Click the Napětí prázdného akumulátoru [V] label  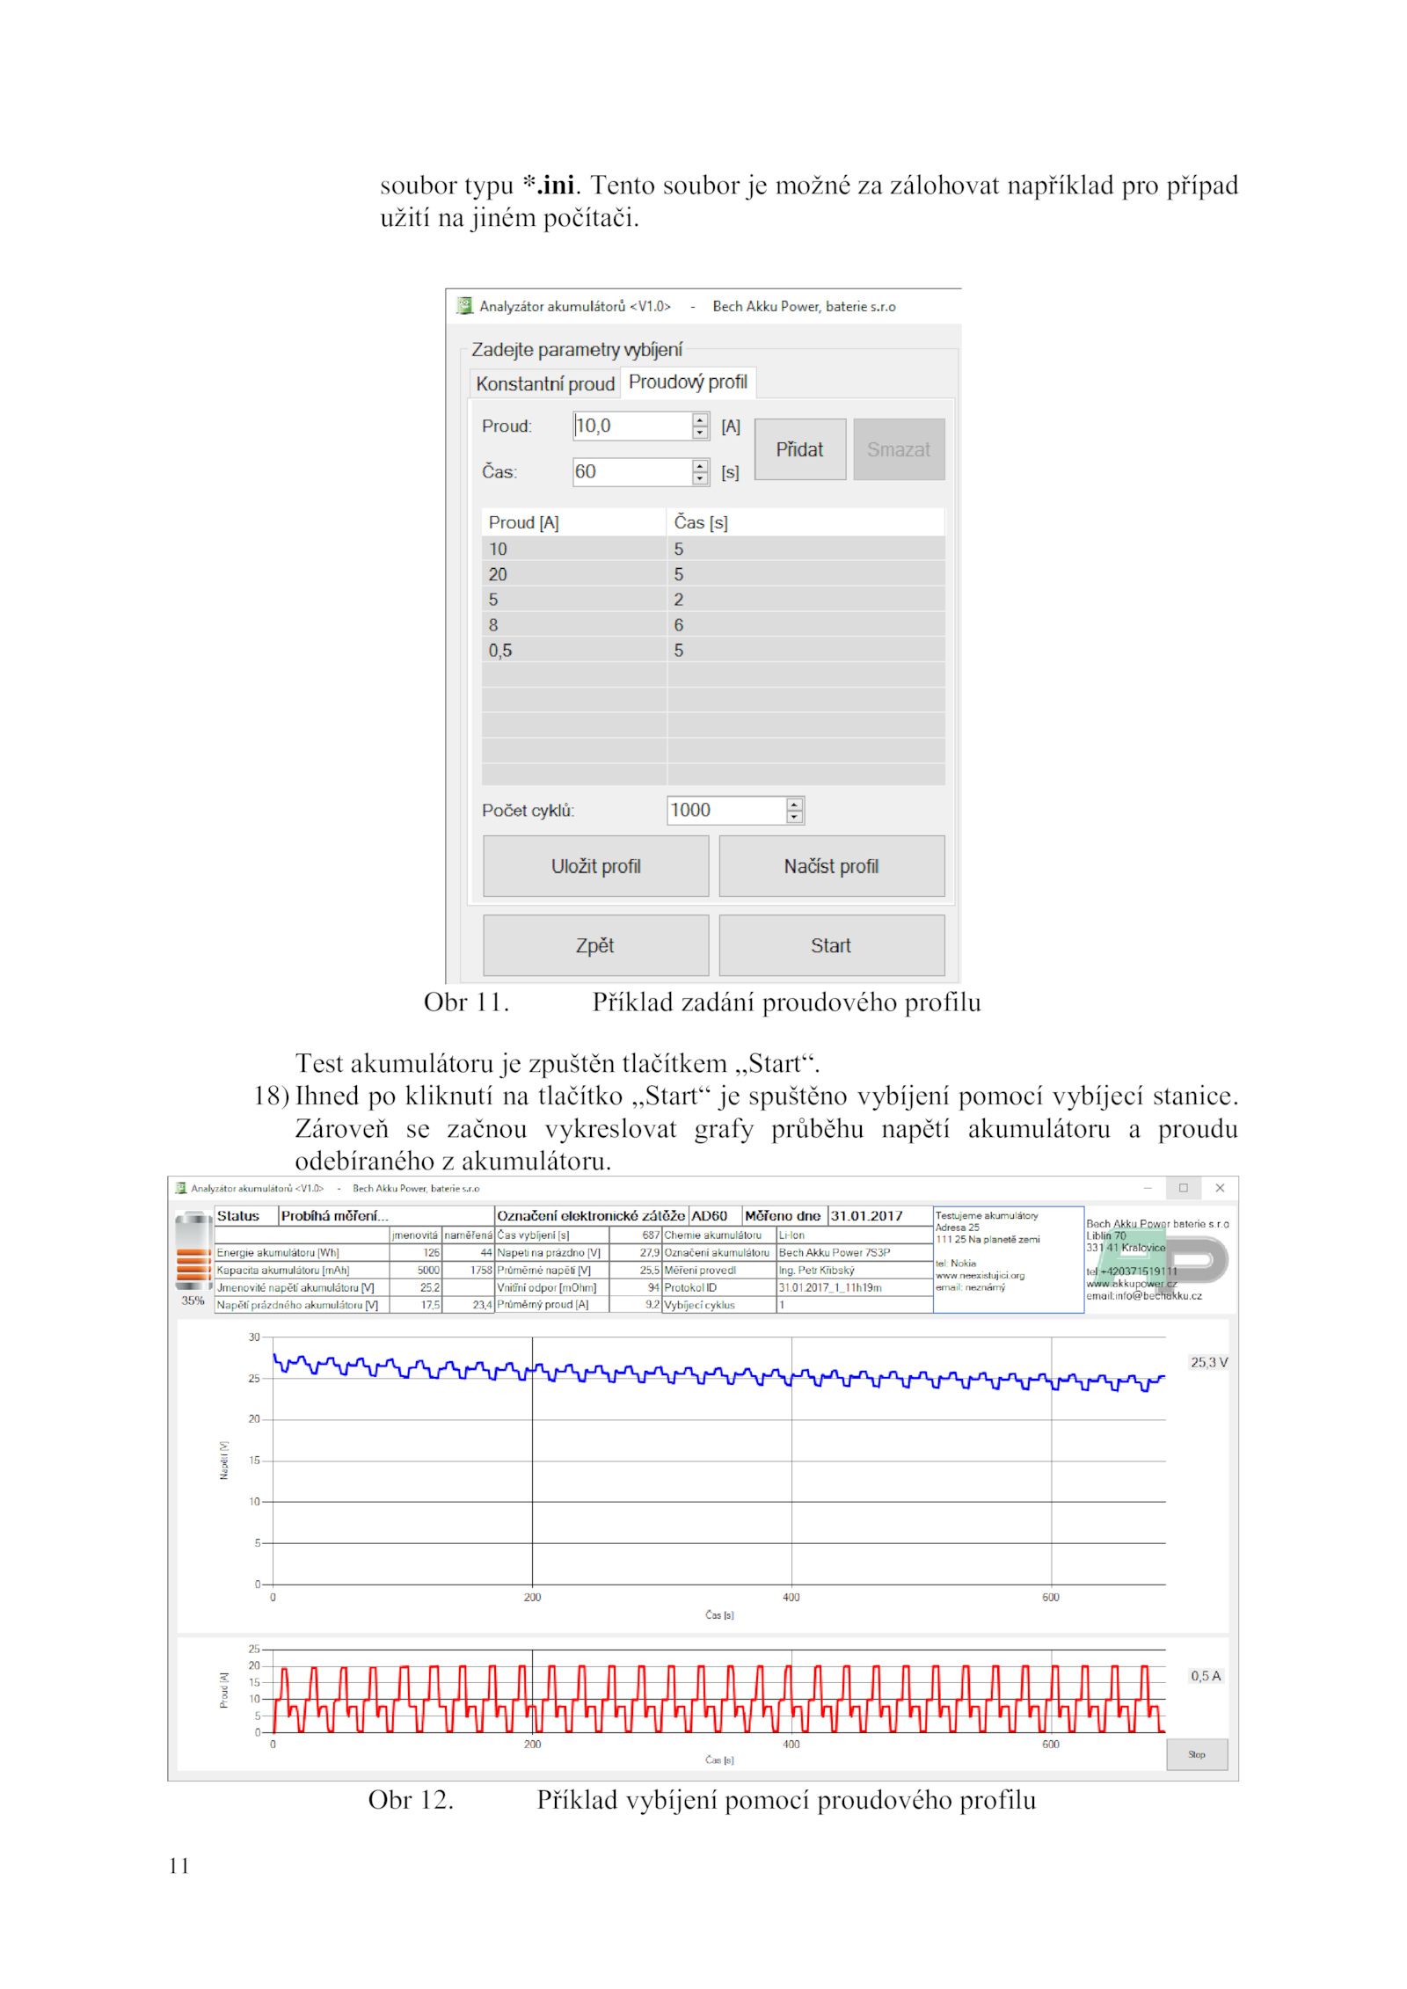(302, 1305)
